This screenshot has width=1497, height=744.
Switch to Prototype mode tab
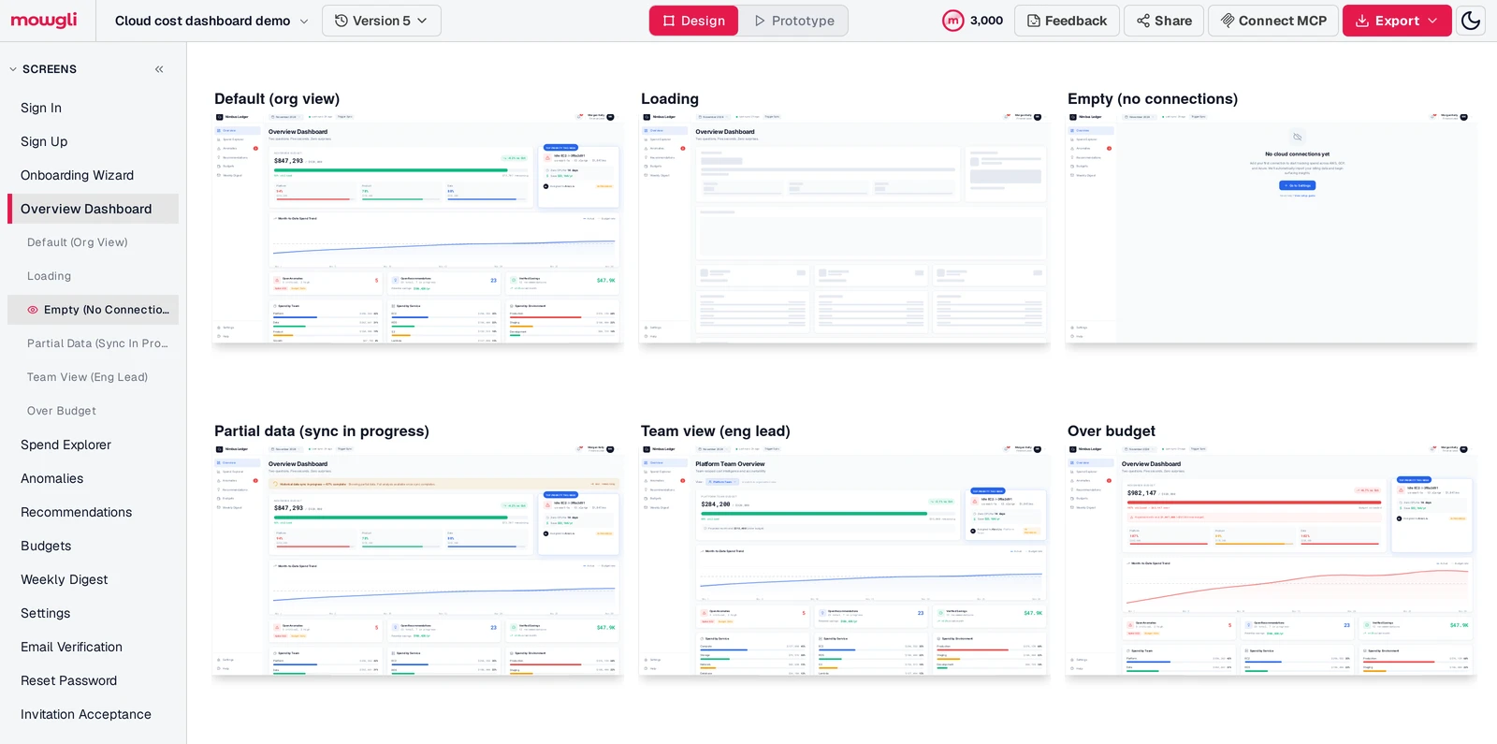pos(794,21)
